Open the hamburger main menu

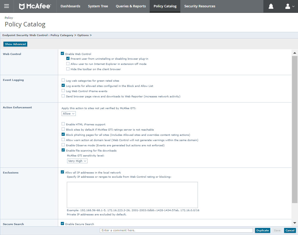pyautogui.click(x=7, y=6)
